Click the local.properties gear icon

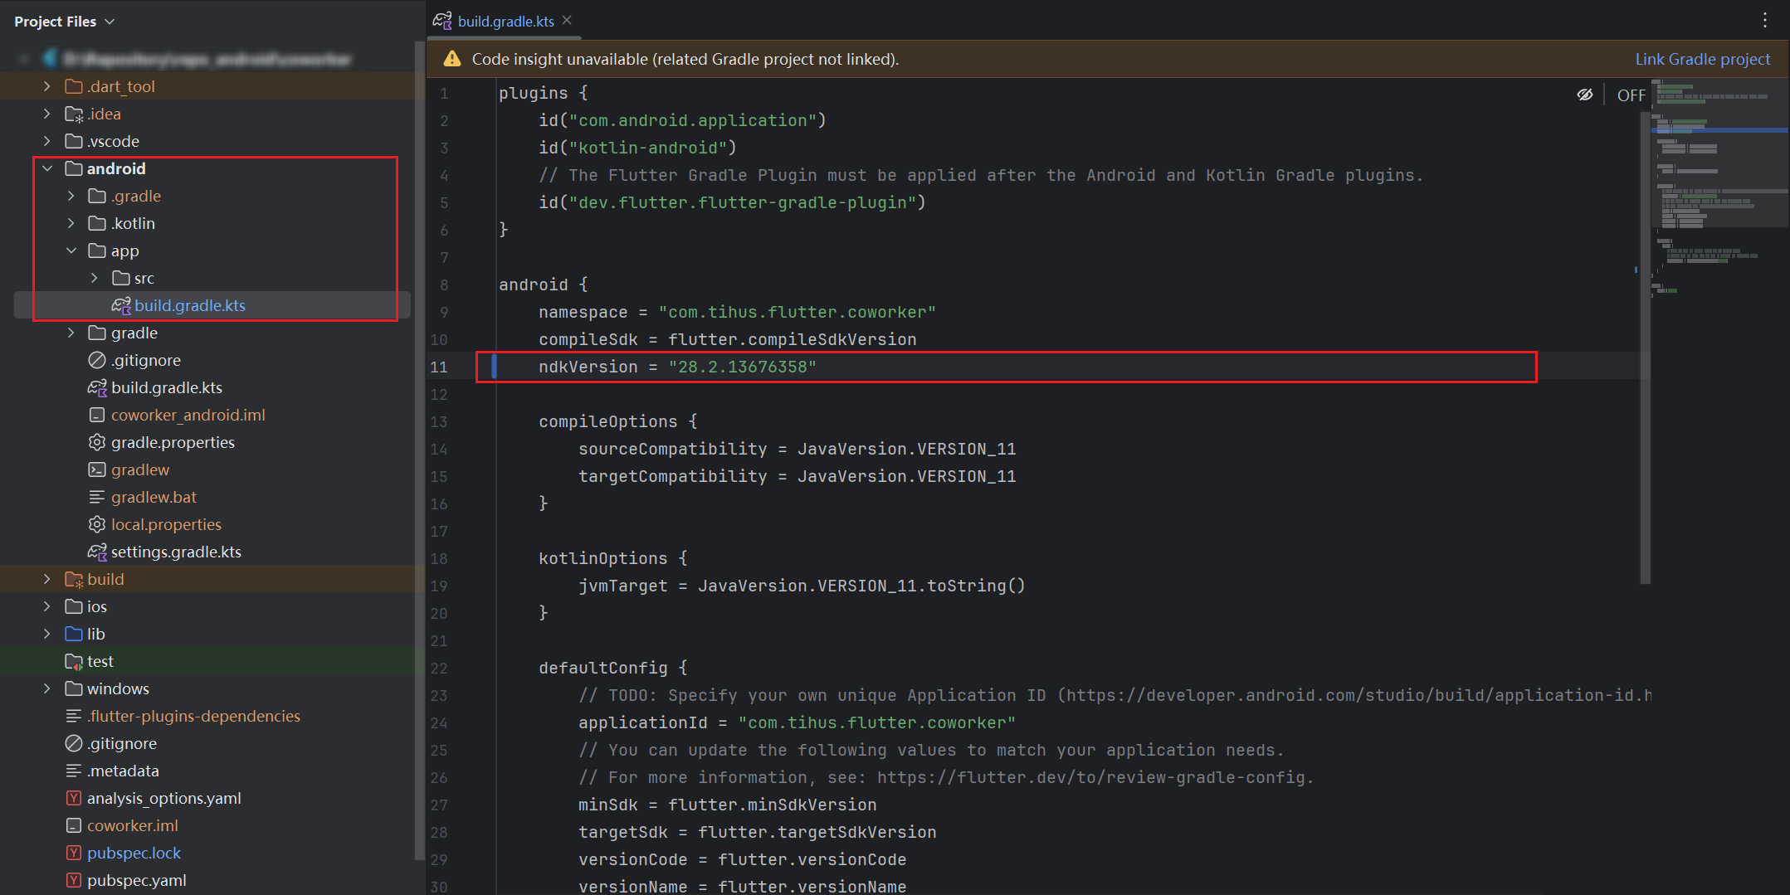coord(97,524)
